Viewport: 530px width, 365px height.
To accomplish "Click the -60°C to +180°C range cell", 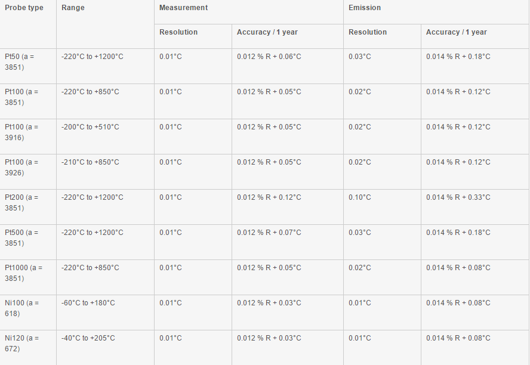I will pos(88,303).
